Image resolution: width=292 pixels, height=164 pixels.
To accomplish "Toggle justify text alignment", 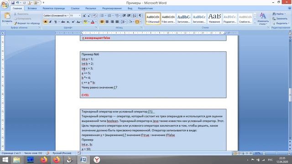I will [x=117, y=22].
